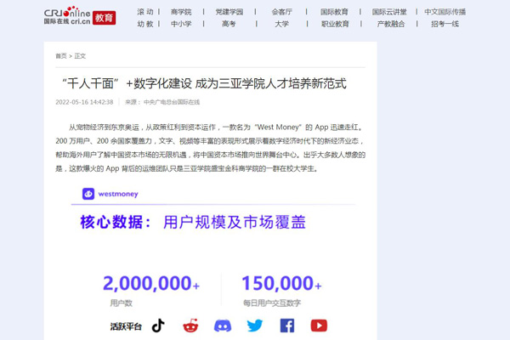Go to the 职业教育 section
Image resolution: width=510 pixels, height=340 pixels.
click(335, 24)
